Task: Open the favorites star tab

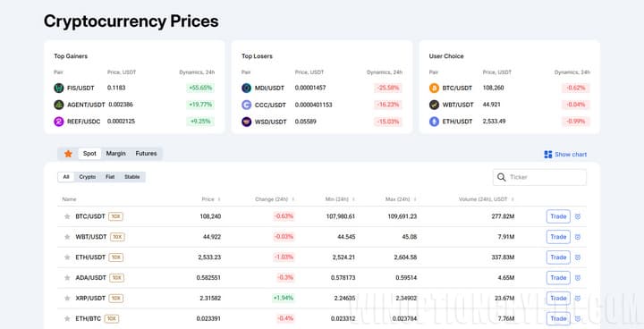Action: coord(68,154)
